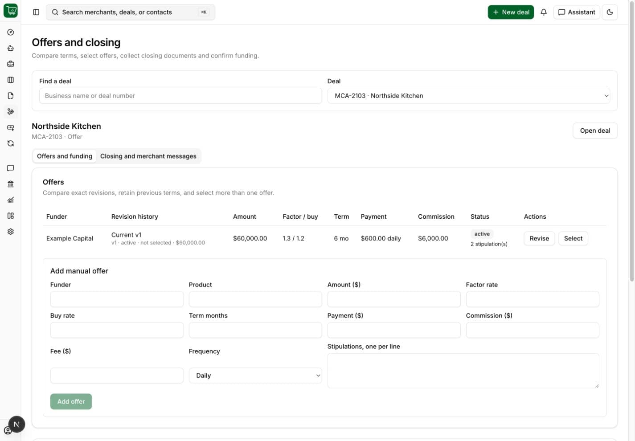Focus the top search merchants field

point(131,12)
